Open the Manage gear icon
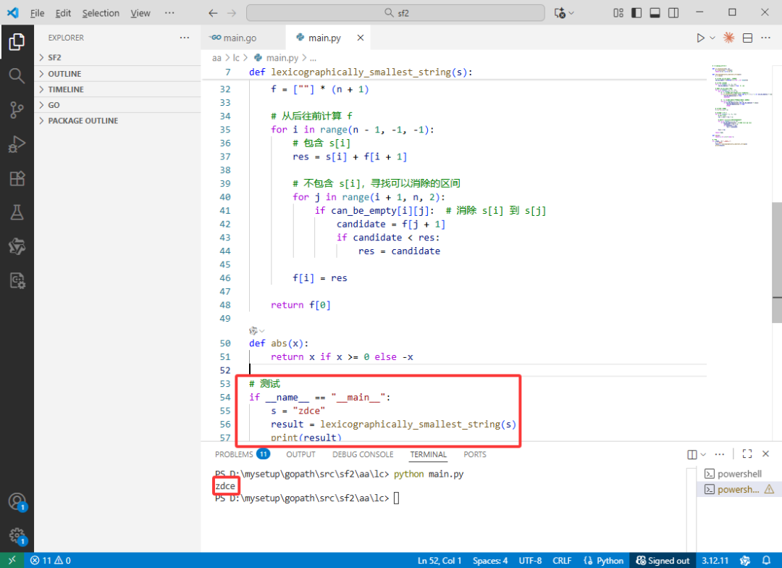The image size is (782, 568). 17,535
